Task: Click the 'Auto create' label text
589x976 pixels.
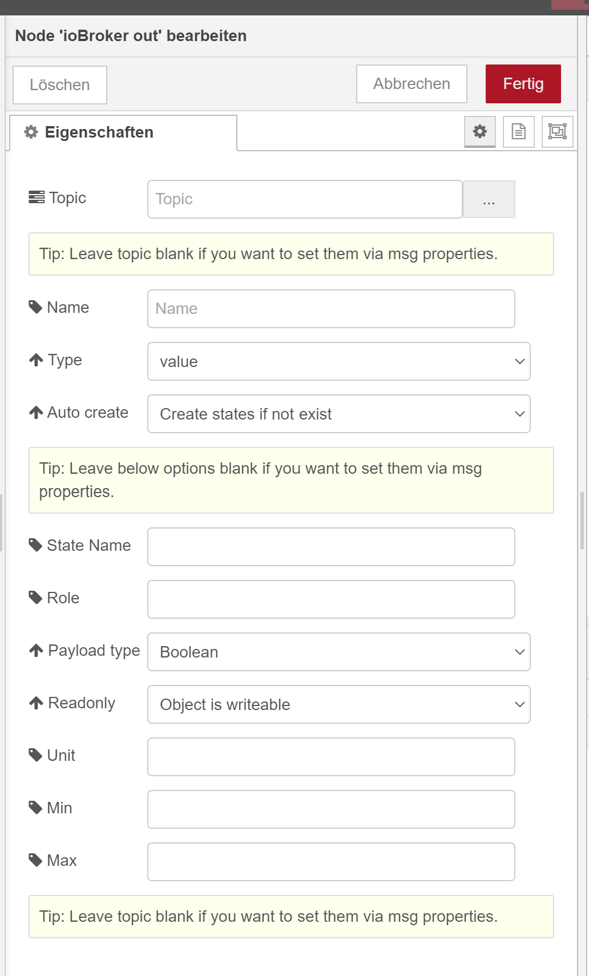Action: (88, 412)
